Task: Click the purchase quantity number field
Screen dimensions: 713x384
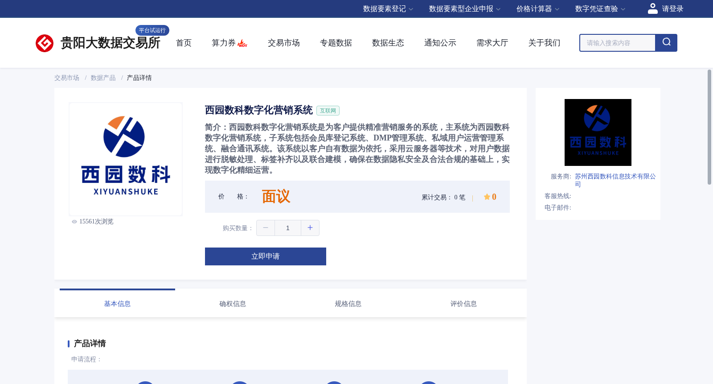Action: [288, 228]
